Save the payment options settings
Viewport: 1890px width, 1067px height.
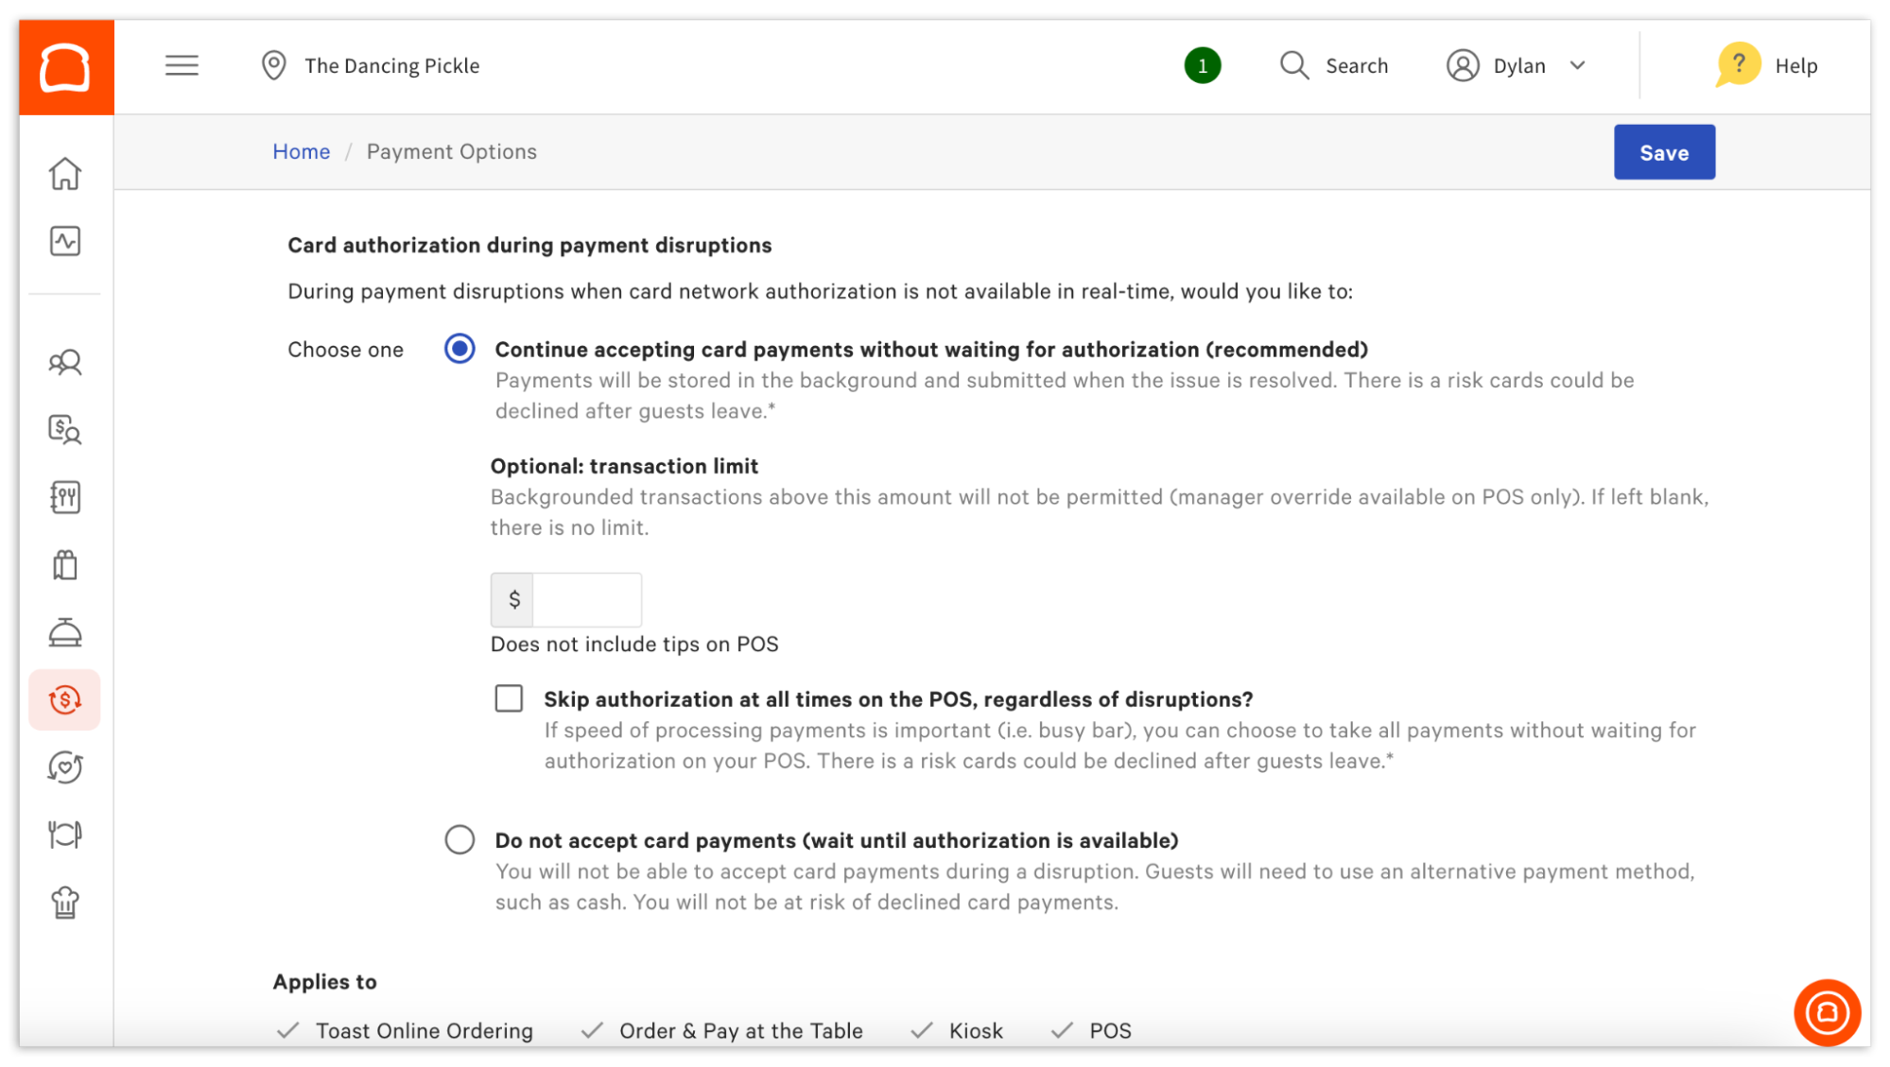[1664, 151]
